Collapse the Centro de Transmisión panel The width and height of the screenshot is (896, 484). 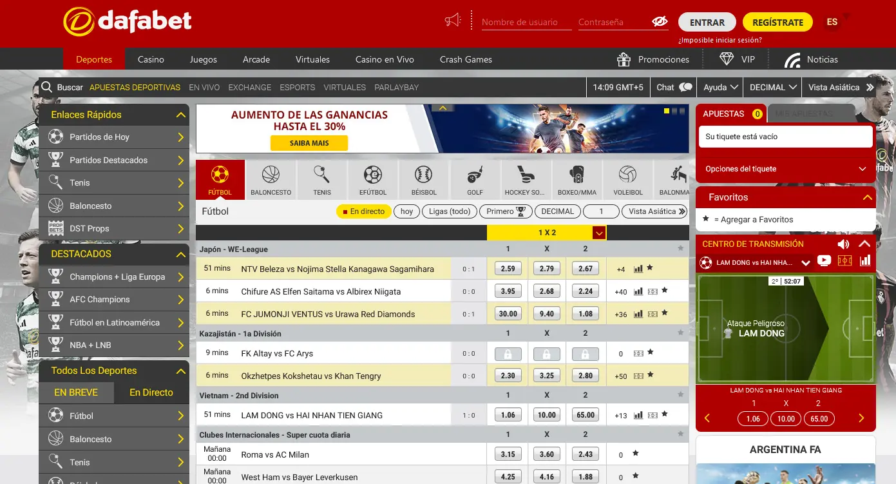864,244
